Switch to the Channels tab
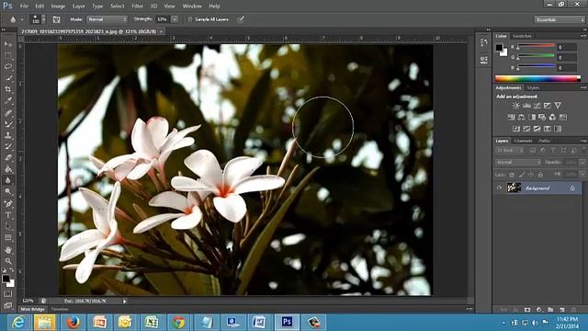The height and width of the screenshot is (331, 588). point(523,141)
